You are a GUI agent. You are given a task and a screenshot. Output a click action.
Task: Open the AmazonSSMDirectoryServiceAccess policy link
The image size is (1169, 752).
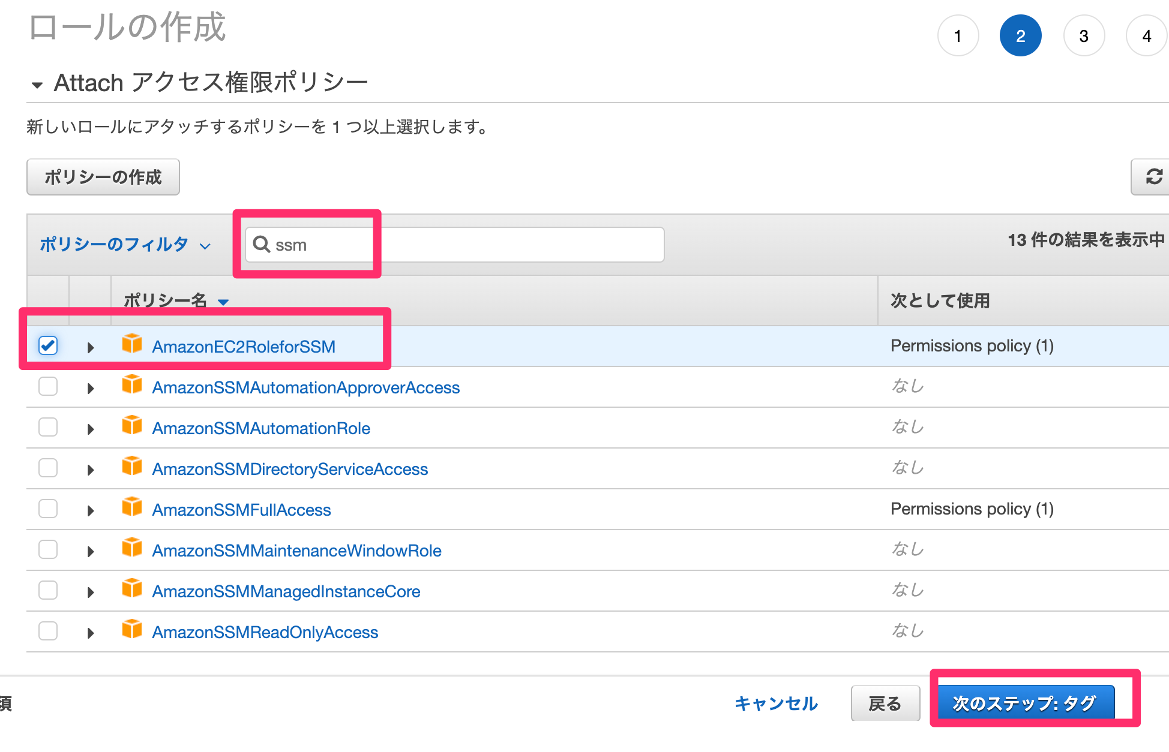point(290,469)
